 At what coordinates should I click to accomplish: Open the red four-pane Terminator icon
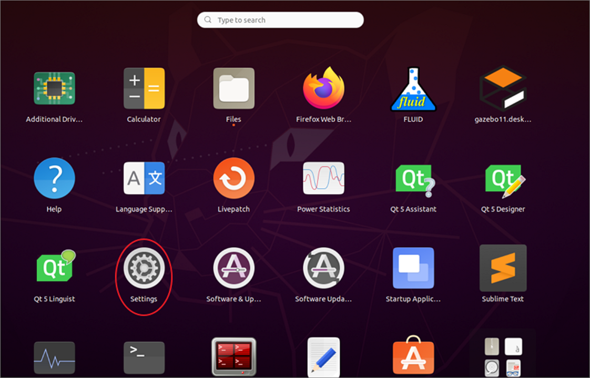pyautogui.click(x=233, y=356)
